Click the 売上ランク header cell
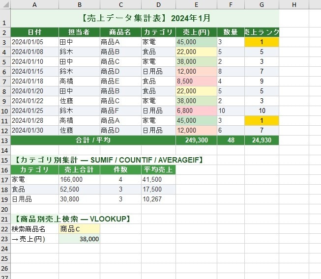Screen dimensions: 321x279 click(x=262, y=32)
